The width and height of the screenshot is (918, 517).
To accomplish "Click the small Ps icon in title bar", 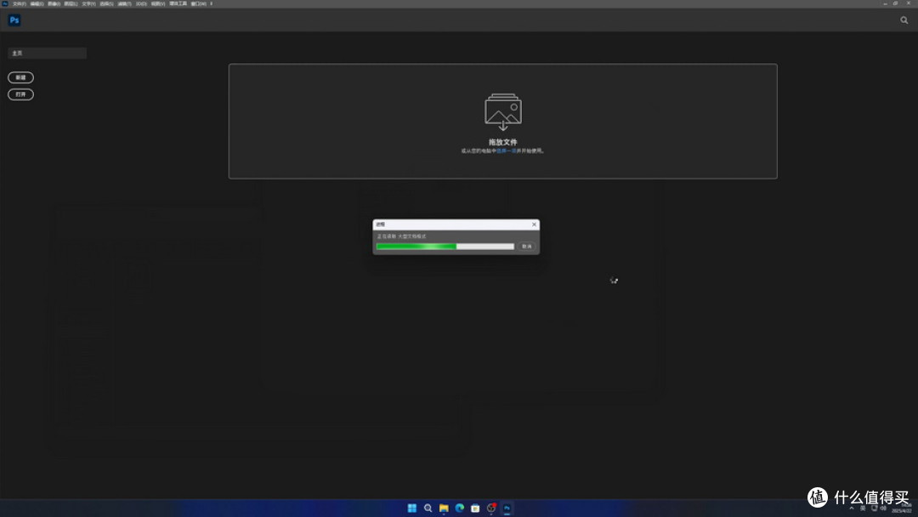I will (x=5, y=3).
